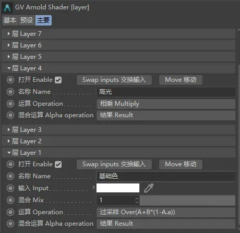240x233 pixels.
Task: Click the Arnold shader logo icon
Action: 7,8
